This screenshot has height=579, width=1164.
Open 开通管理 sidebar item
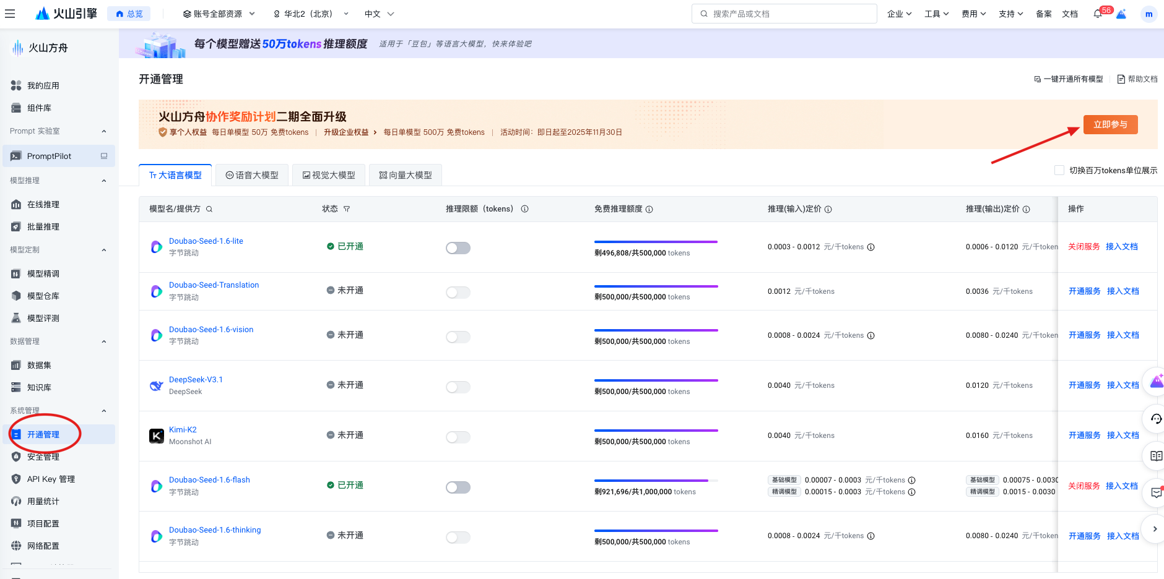(58, 434)
